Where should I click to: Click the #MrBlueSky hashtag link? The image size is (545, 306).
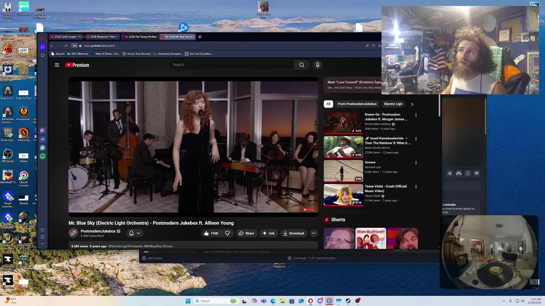[x=152, y=246]
